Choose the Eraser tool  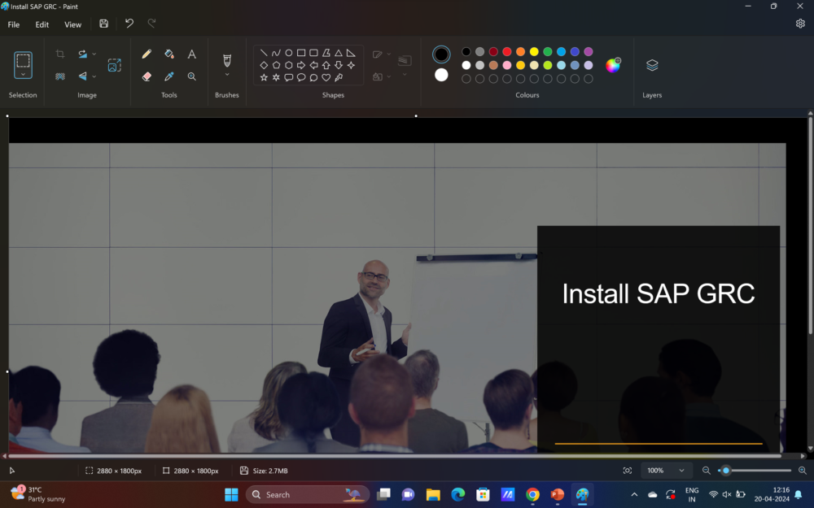(x=147, y=76)
